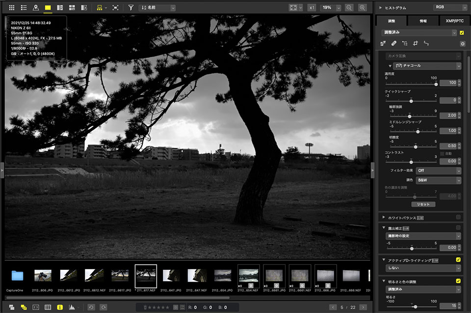The width and height of the screenshot is (471, 313).
Task: Enable the コントラスト 自動 checkbox
Action: 442,154
